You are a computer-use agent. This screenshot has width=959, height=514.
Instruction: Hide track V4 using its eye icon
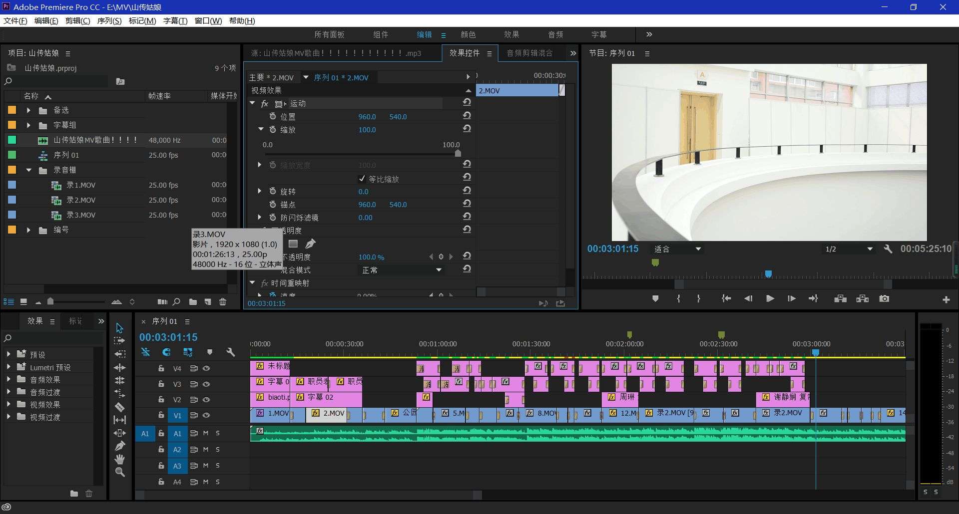pos(206,368)
